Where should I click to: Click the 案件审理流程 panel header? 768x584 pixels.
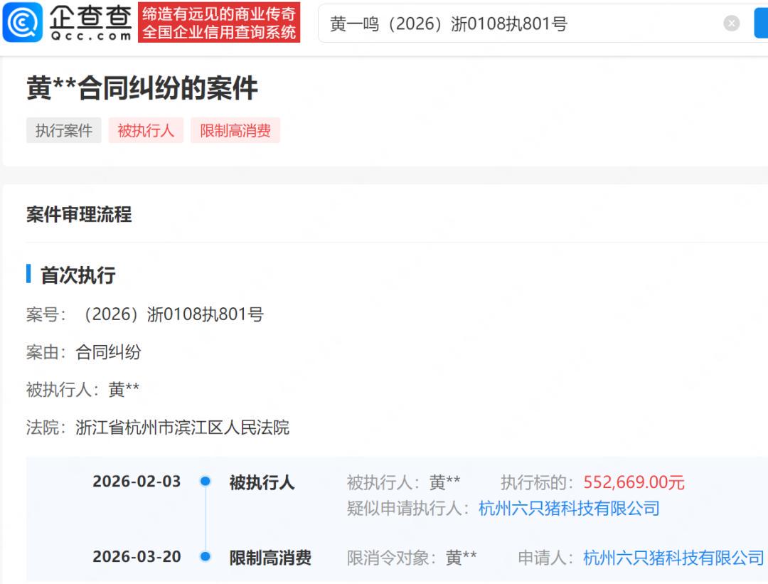pyautogui.click(x=79, y=215)
